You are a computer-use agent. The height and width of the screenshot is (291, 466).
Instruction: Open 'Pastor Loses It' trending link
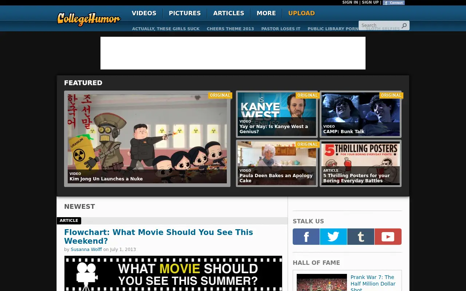(x=281, y=29)
